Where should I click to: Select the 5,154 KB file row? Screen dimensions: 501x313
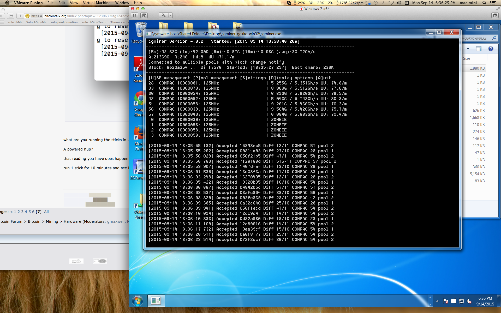tap(474, 174)
